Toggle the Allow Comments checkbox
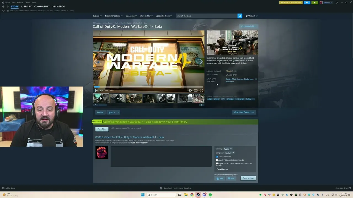 coord(217,157)
